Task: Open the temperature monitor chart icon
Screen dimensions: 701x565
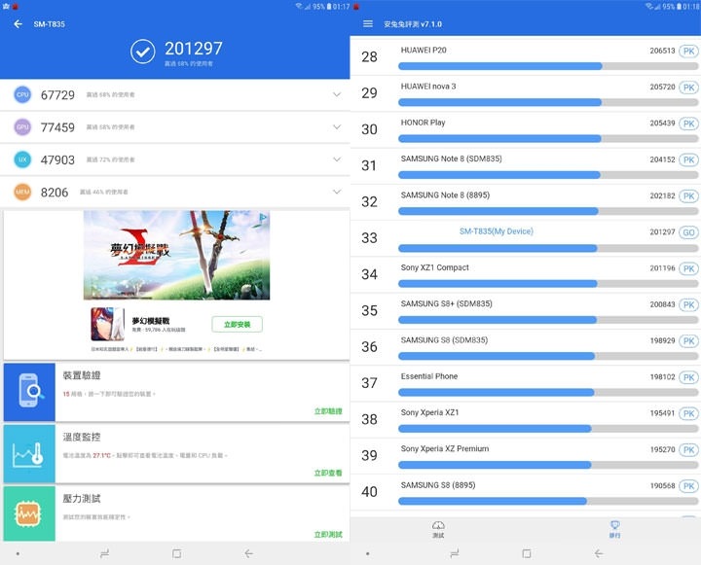Action: click(29, 453)
